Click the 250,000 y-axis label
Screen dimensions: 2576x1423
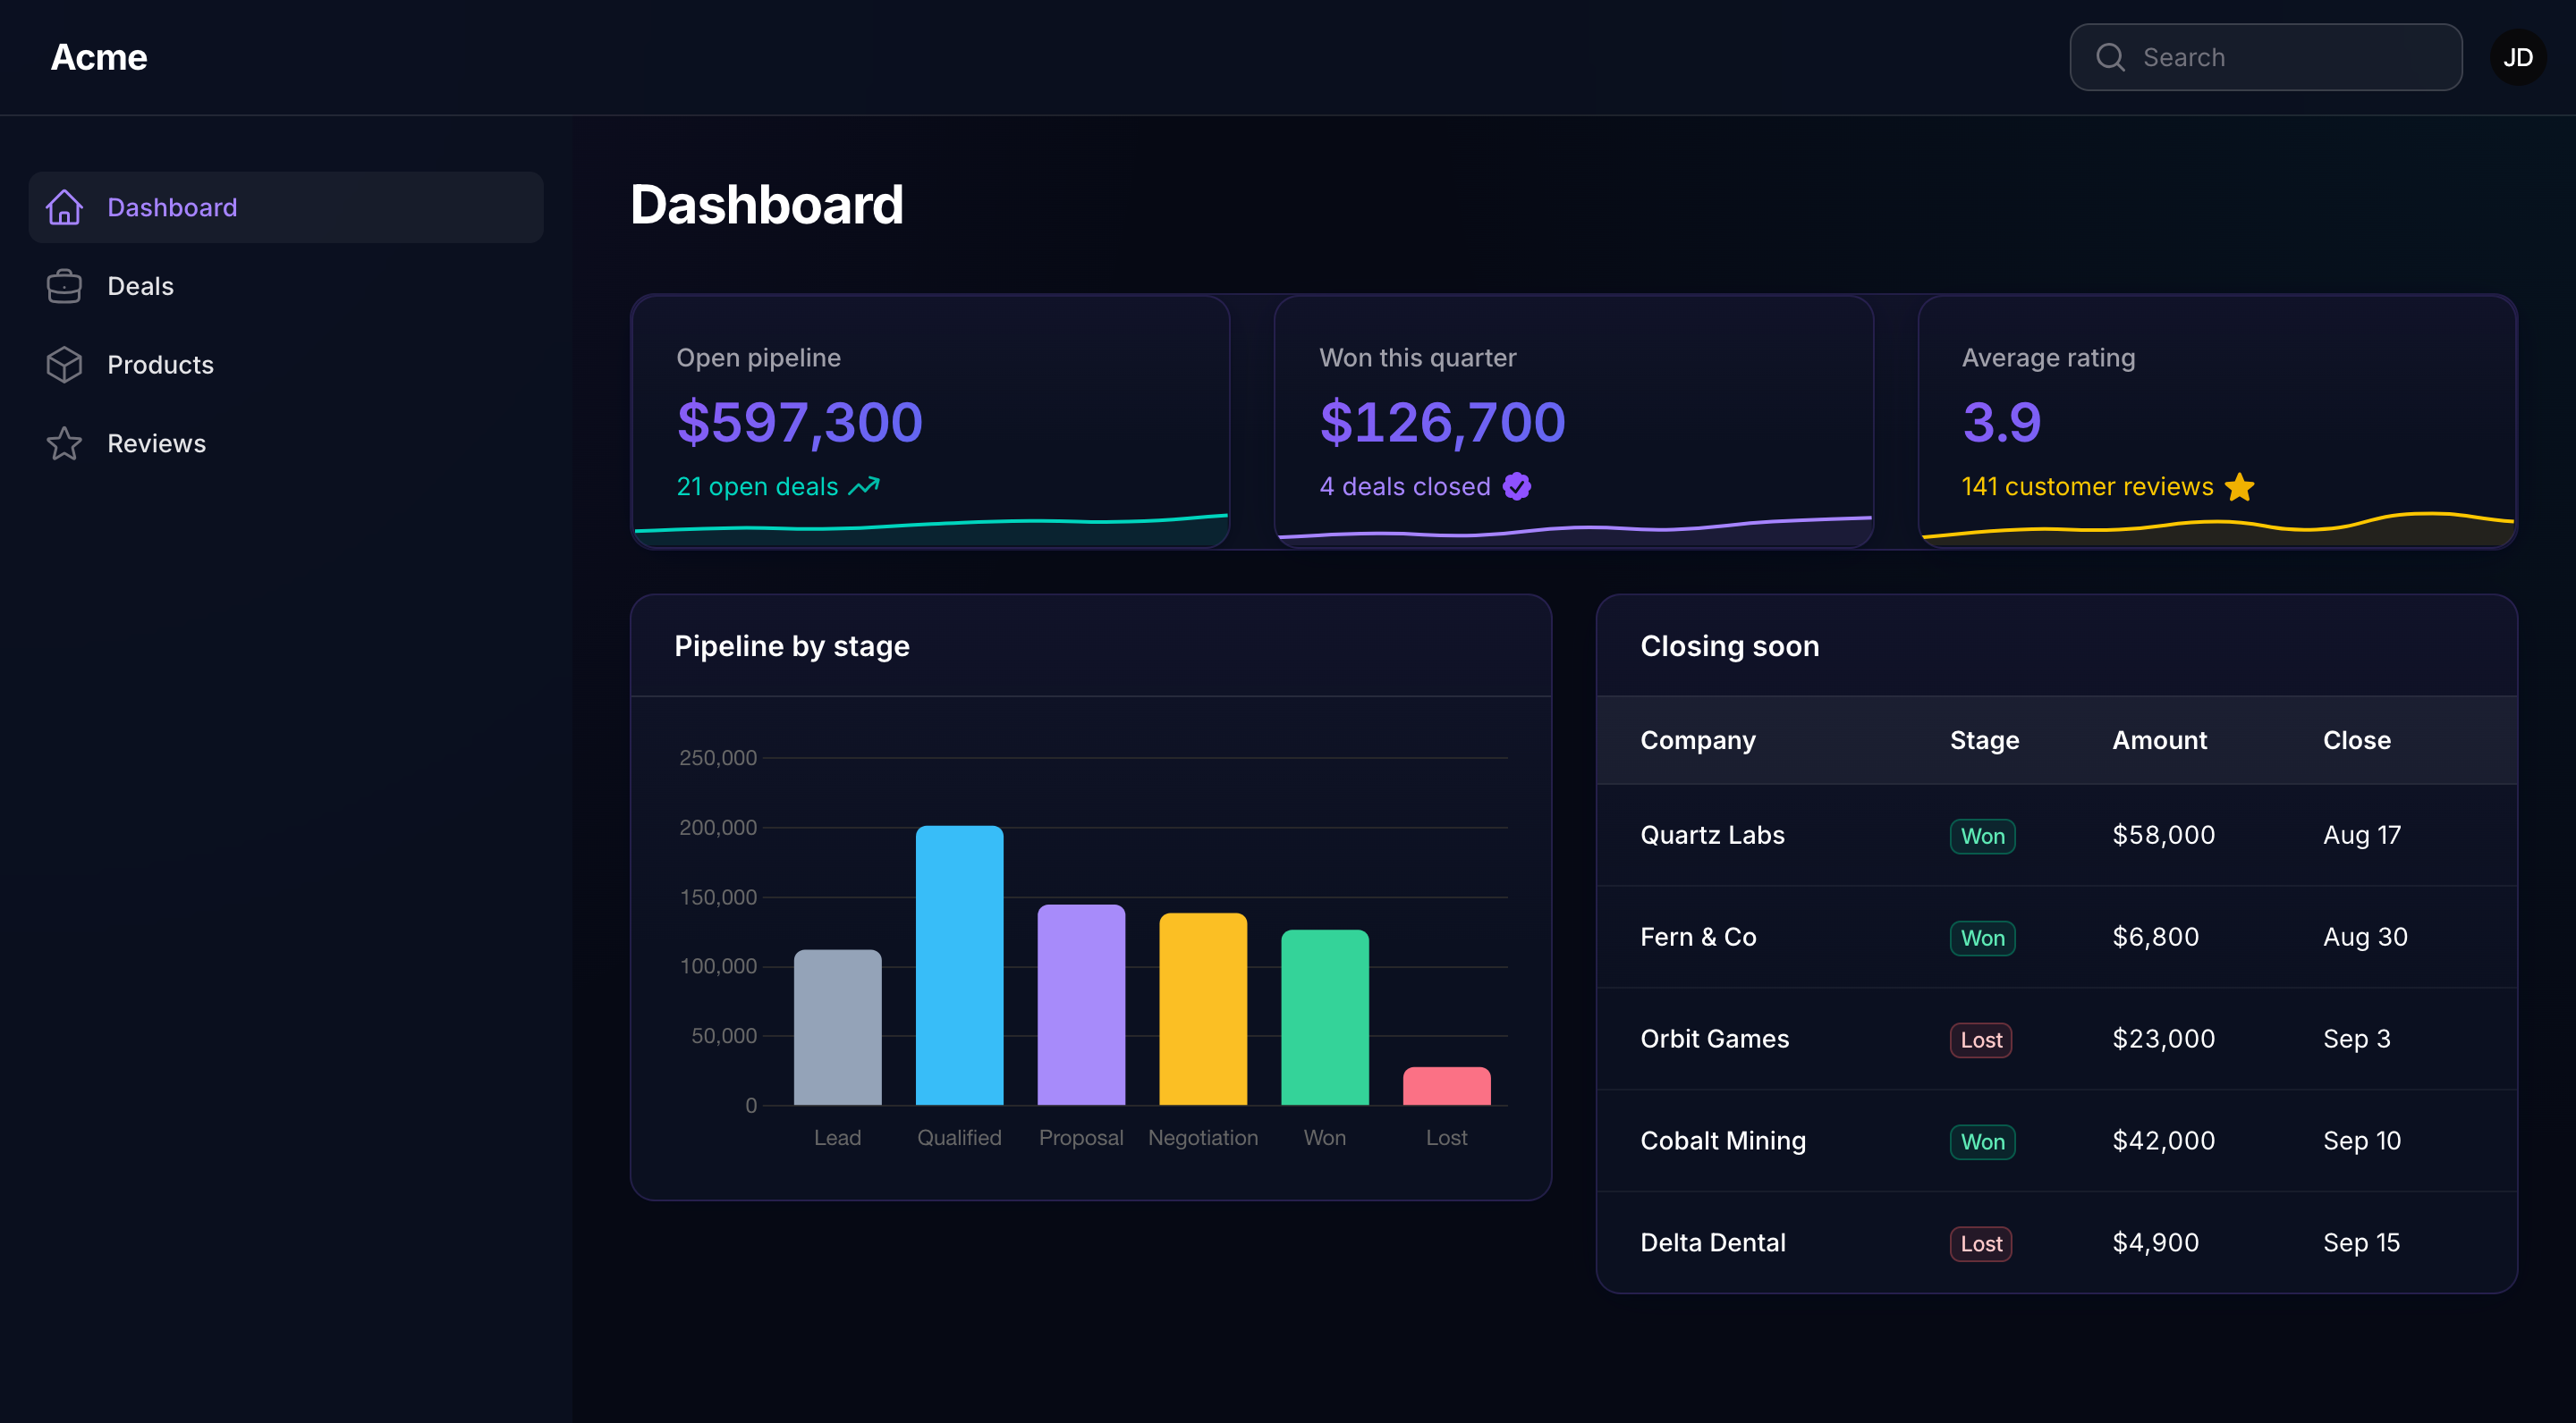(718, 759)
